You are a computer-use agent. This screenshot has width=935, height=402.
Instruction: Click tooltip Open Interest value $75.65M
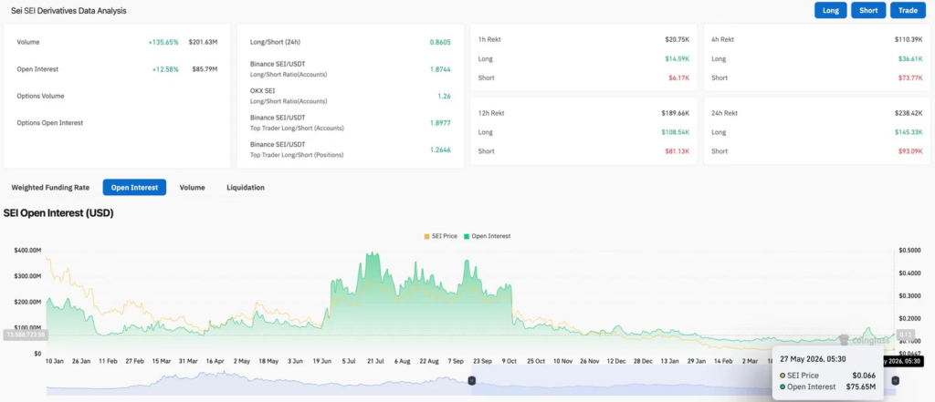point(860,387)
